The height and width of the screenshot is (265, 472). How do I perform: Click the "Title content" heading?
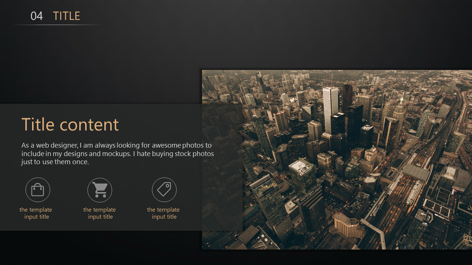pyautogui.click(x=70, y=124)
